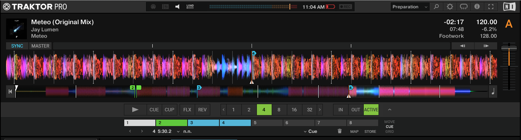The width and height of the screenshot is (521, 140).
Task: Select loop size 16
Action: [x=294, y=110]
